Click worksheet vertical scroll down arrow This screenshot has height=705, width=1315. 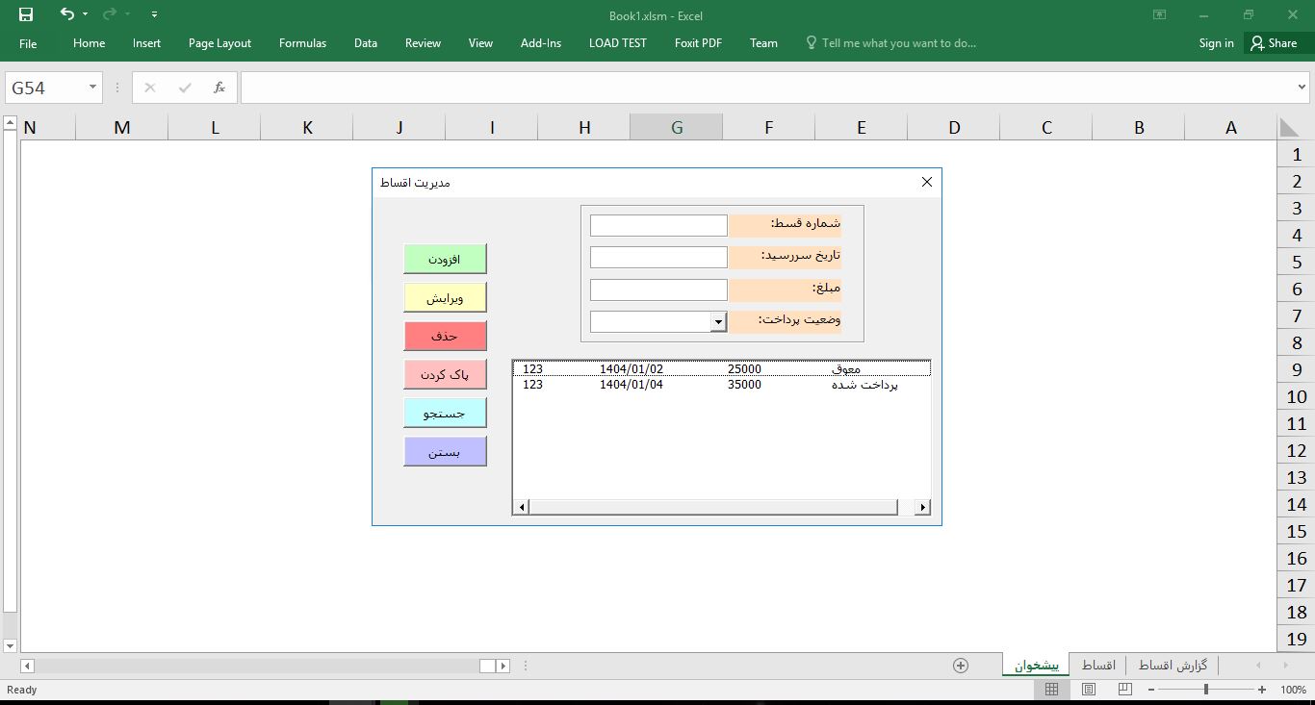point(10,645)
